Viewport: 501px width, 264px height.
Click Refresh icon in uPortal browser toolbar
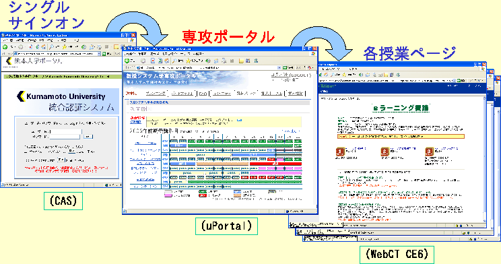pyautogui.click(x=160, y=61)
